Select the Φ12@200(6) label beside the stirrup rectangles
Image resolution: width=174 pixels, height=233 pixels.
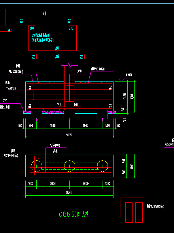155,206
